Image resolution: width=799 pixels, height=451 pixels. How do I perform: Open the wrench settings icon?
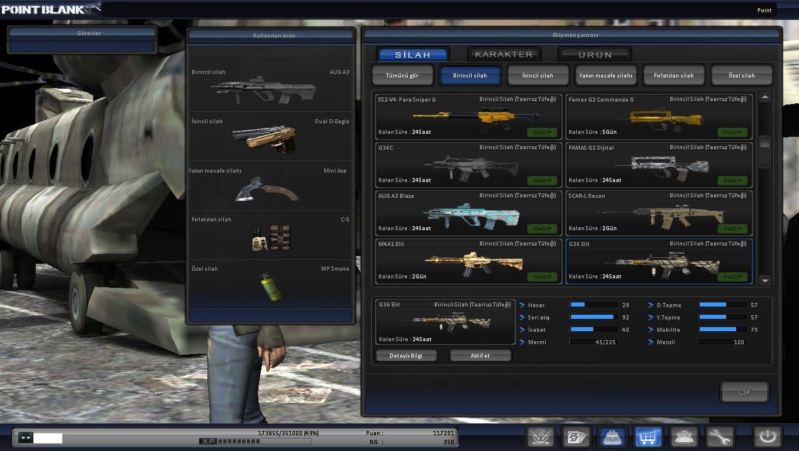point(720,437)
